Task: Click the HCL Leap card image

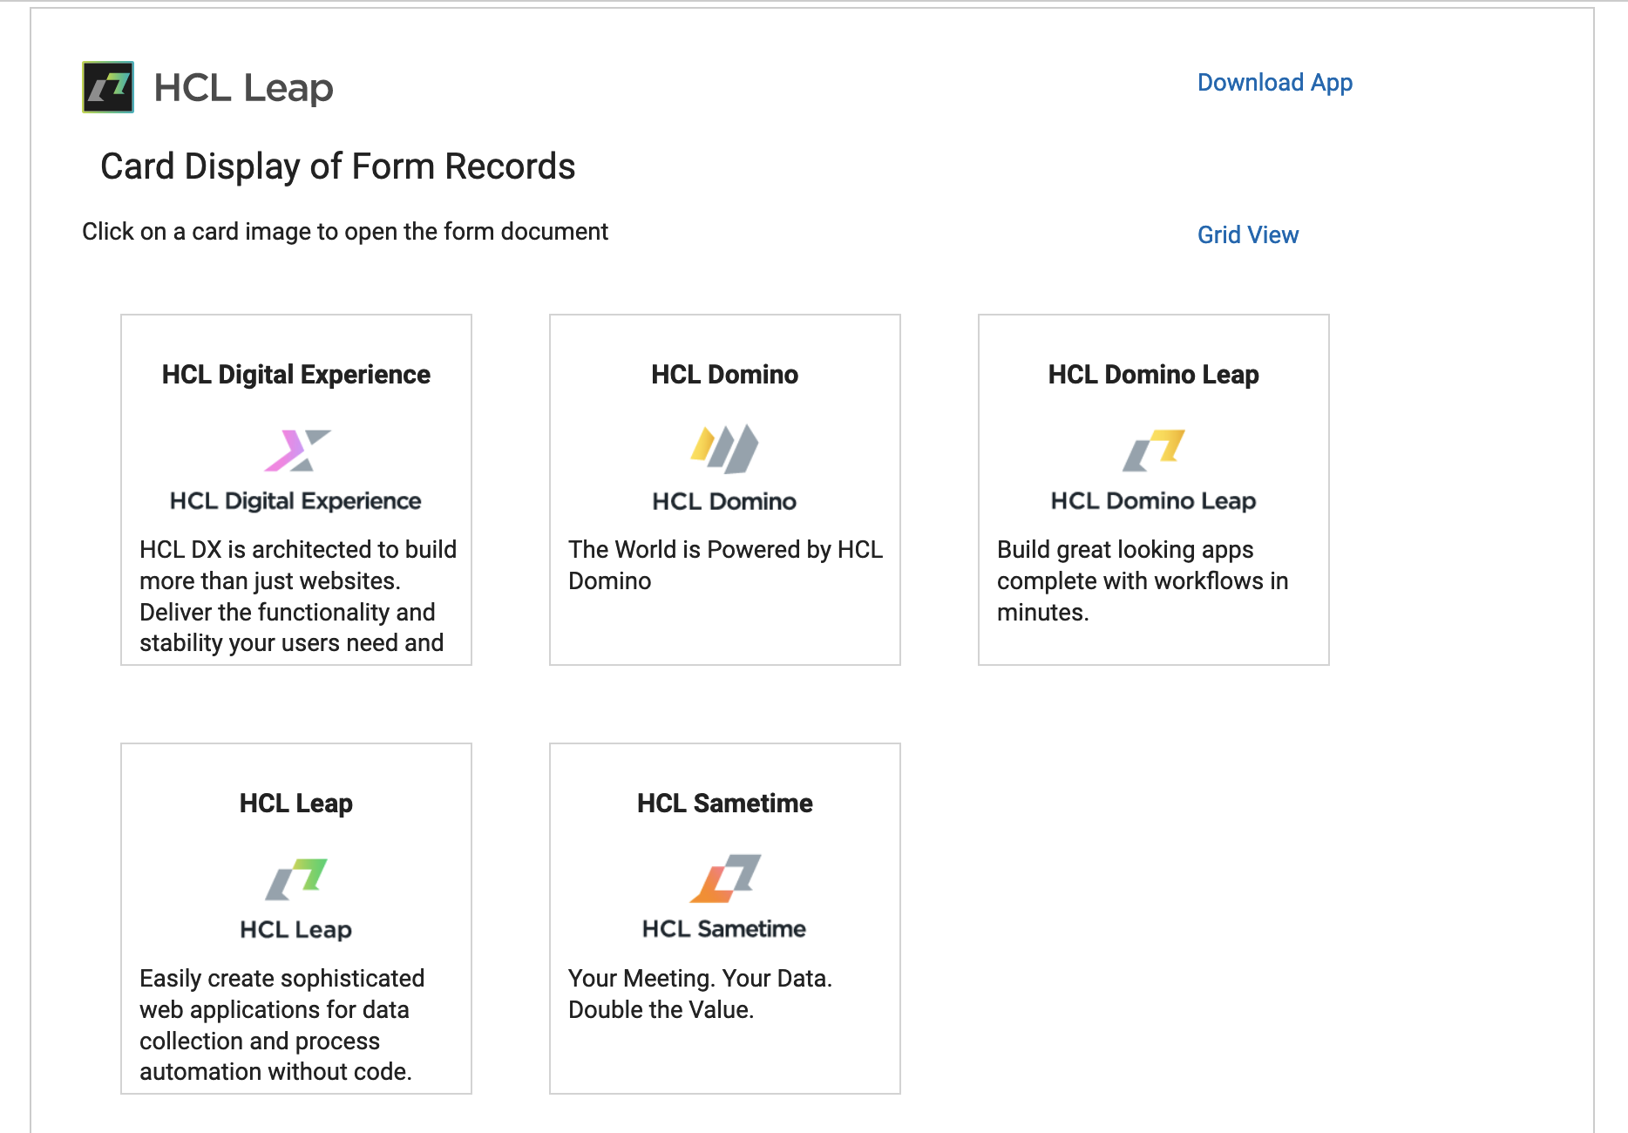Action: (x=296, y=898)
